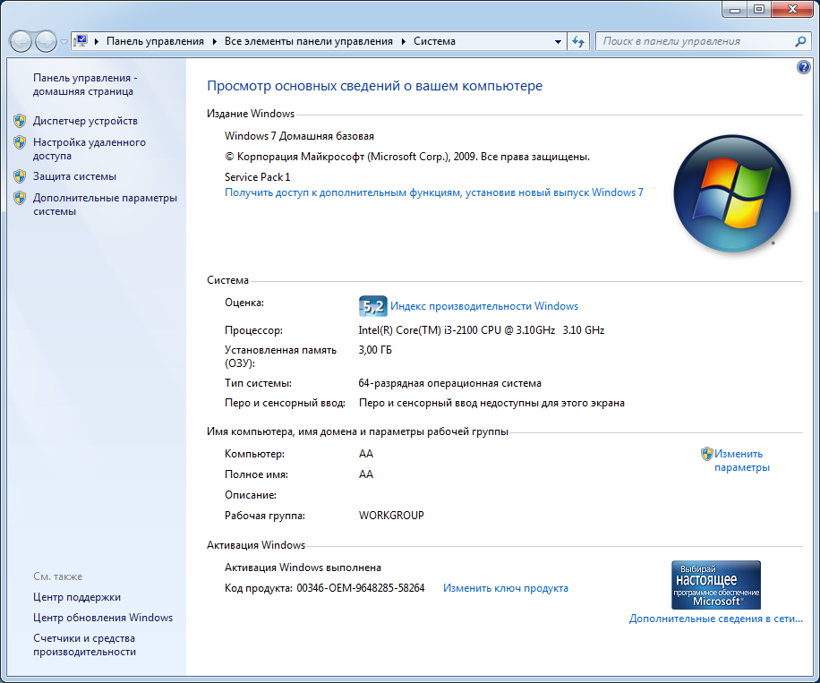Close the Система window
820x683 pixels.
point(792,9)
